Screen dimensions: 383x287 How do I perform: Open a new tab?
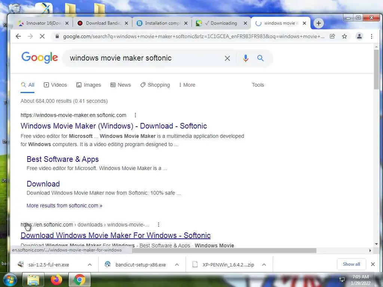[x=318, y=23]
